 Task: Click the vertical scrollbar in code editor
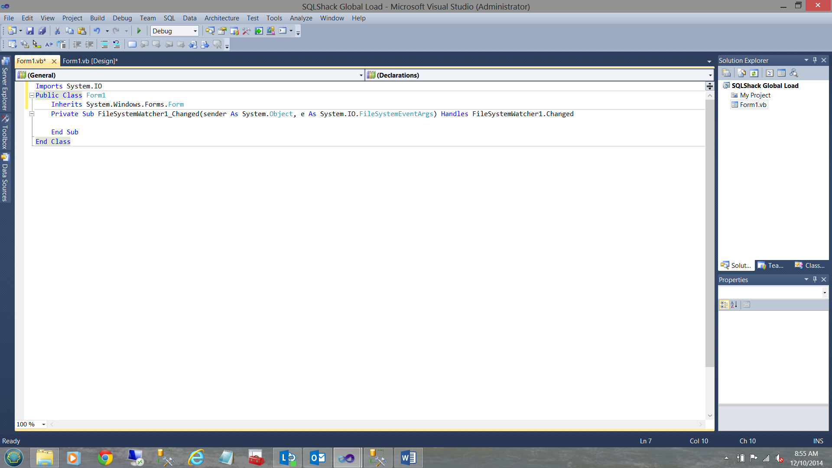pos(709,234)
